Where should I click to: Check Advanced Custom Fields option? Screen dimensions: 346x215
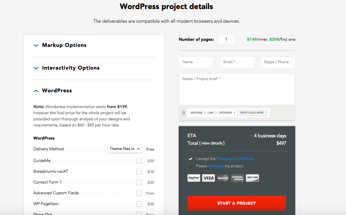(139, 193)
